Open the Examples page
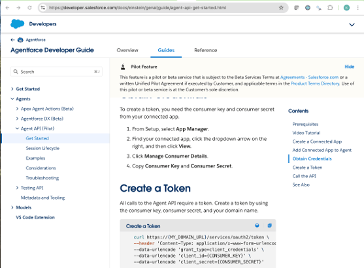Viewport: 364px width, 268px height. coord(35,158)
